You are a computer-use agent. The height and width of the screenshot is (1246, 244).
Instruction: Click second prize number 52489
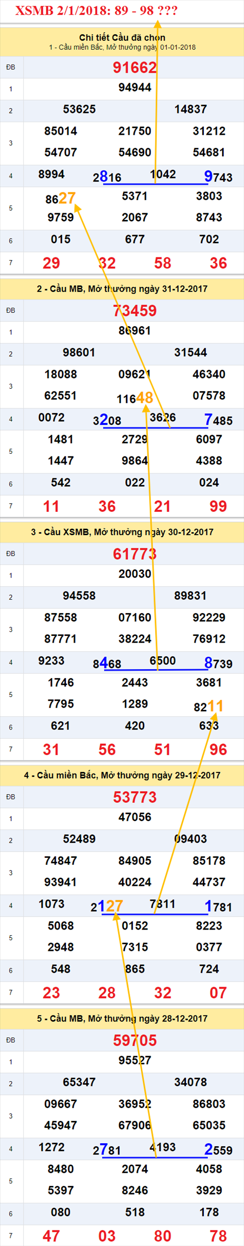(x=79, y=839)
